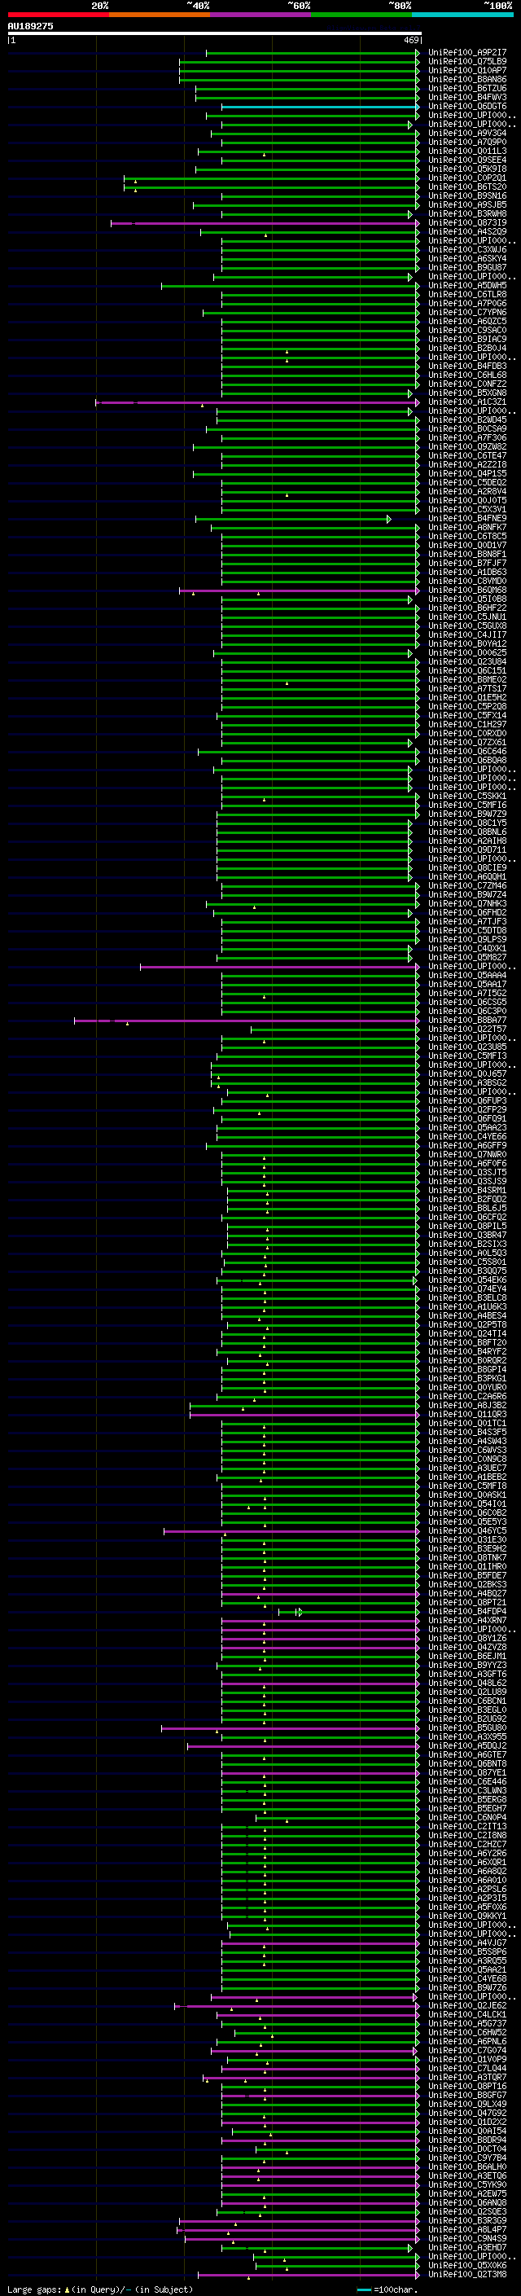Select hit UniRef100_Q6FUP3
Screen dimensions: 521x2296
click(x=467, y=1101)
